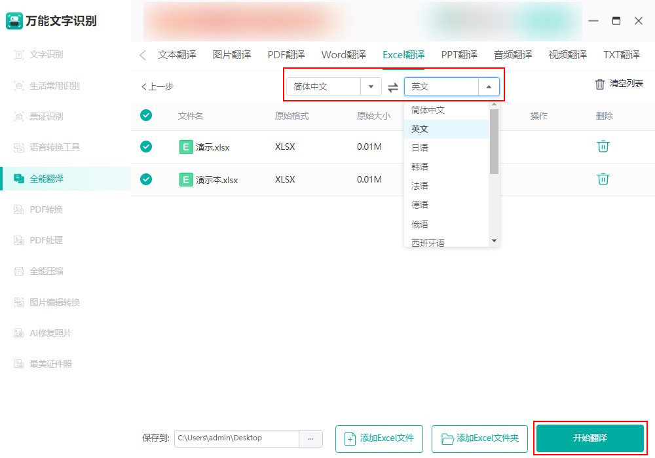Click the swap languages arrows icon
Screen dimensions: 655x458
pos(392,86)
